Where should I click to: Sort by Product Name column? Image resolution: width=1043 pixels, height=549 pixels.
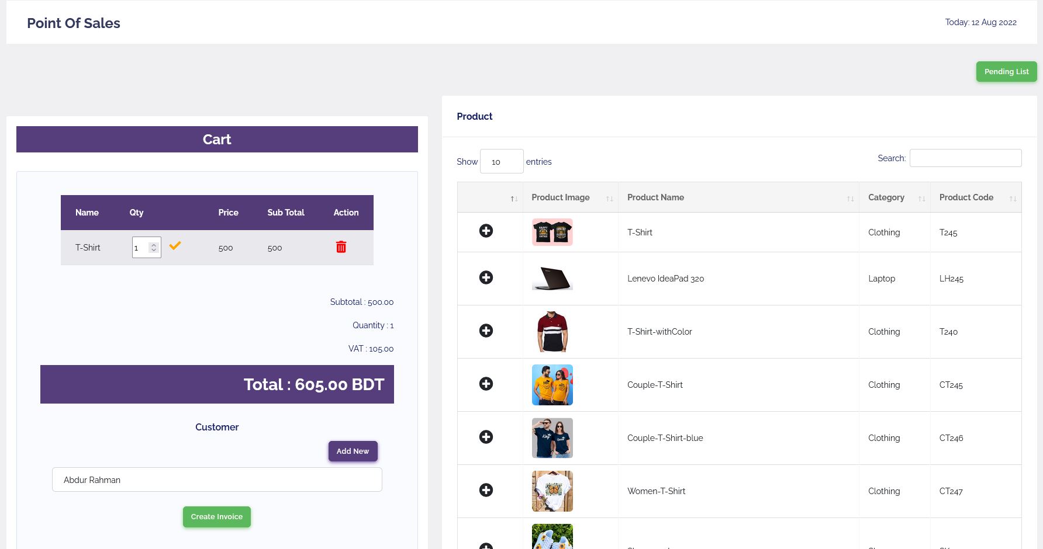[x=738, y=197]
